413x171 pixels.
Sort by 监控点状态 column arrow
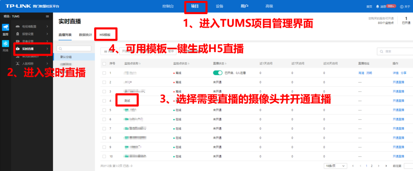(189, 64)
